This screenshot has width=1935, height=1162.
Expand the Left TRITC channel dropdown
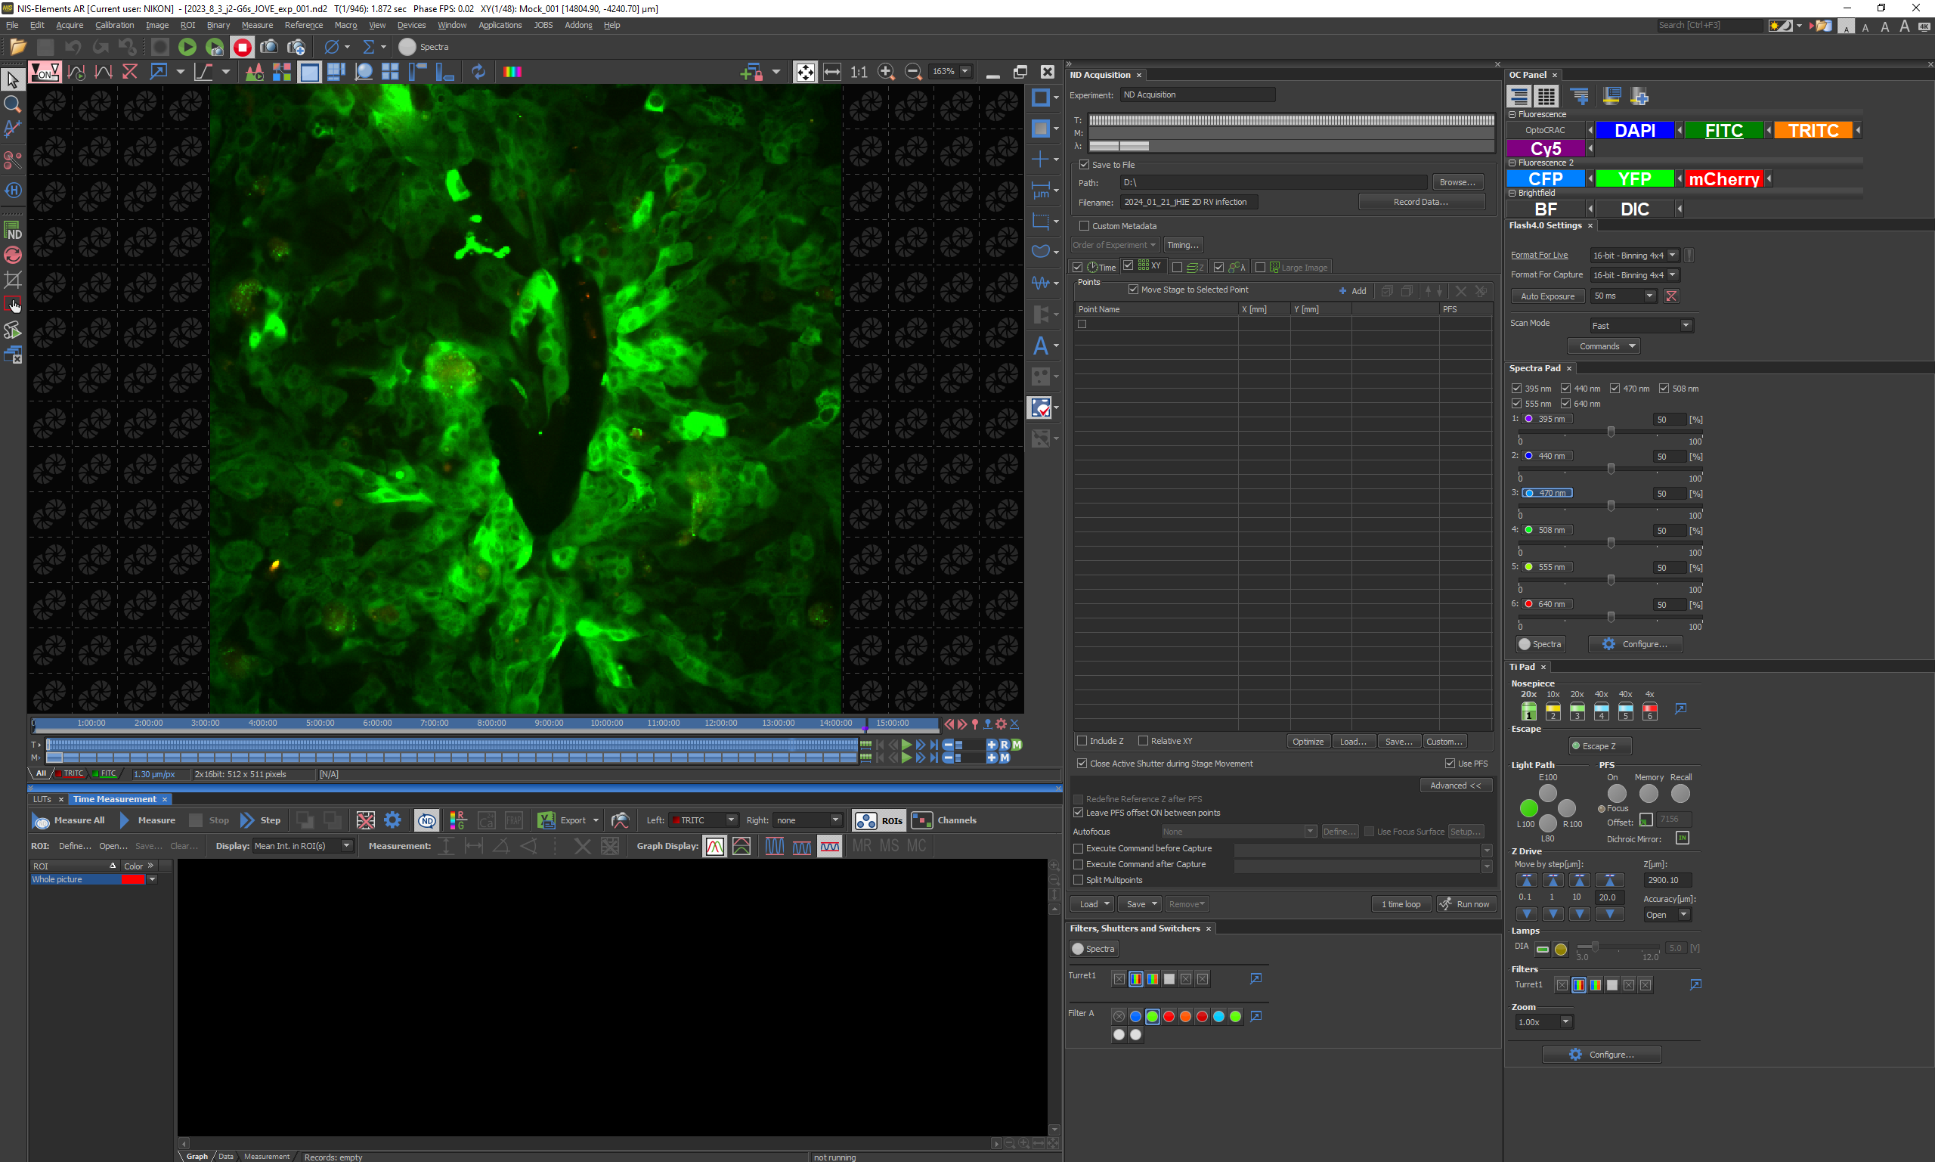coord(730,820)
